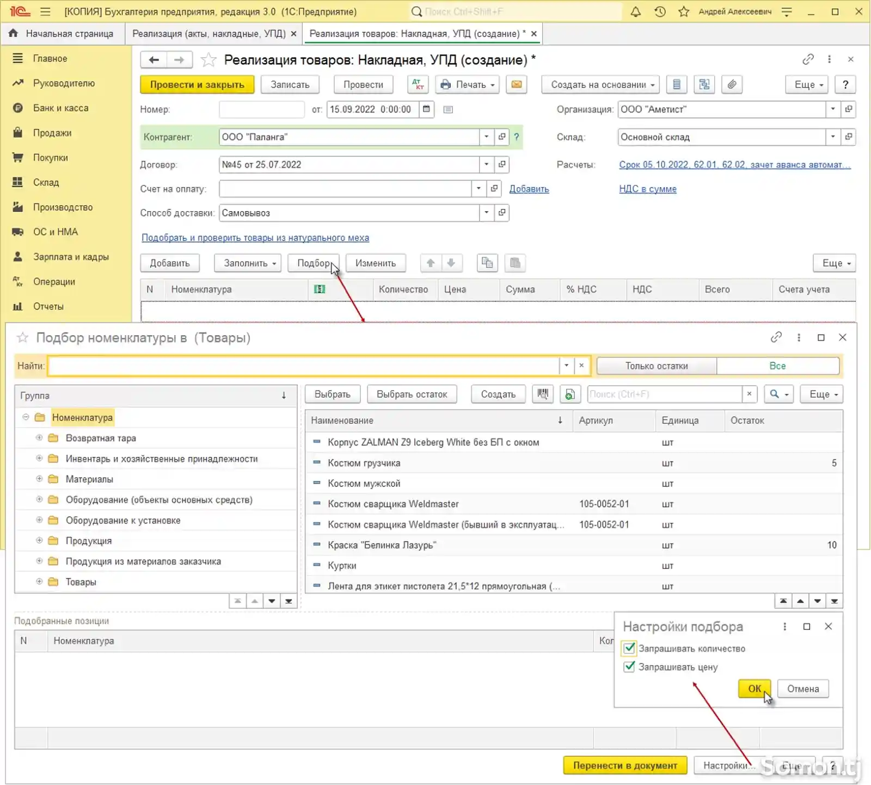Select the Костюм грузчика row
The image size is (871, 785).
(574, 463)
